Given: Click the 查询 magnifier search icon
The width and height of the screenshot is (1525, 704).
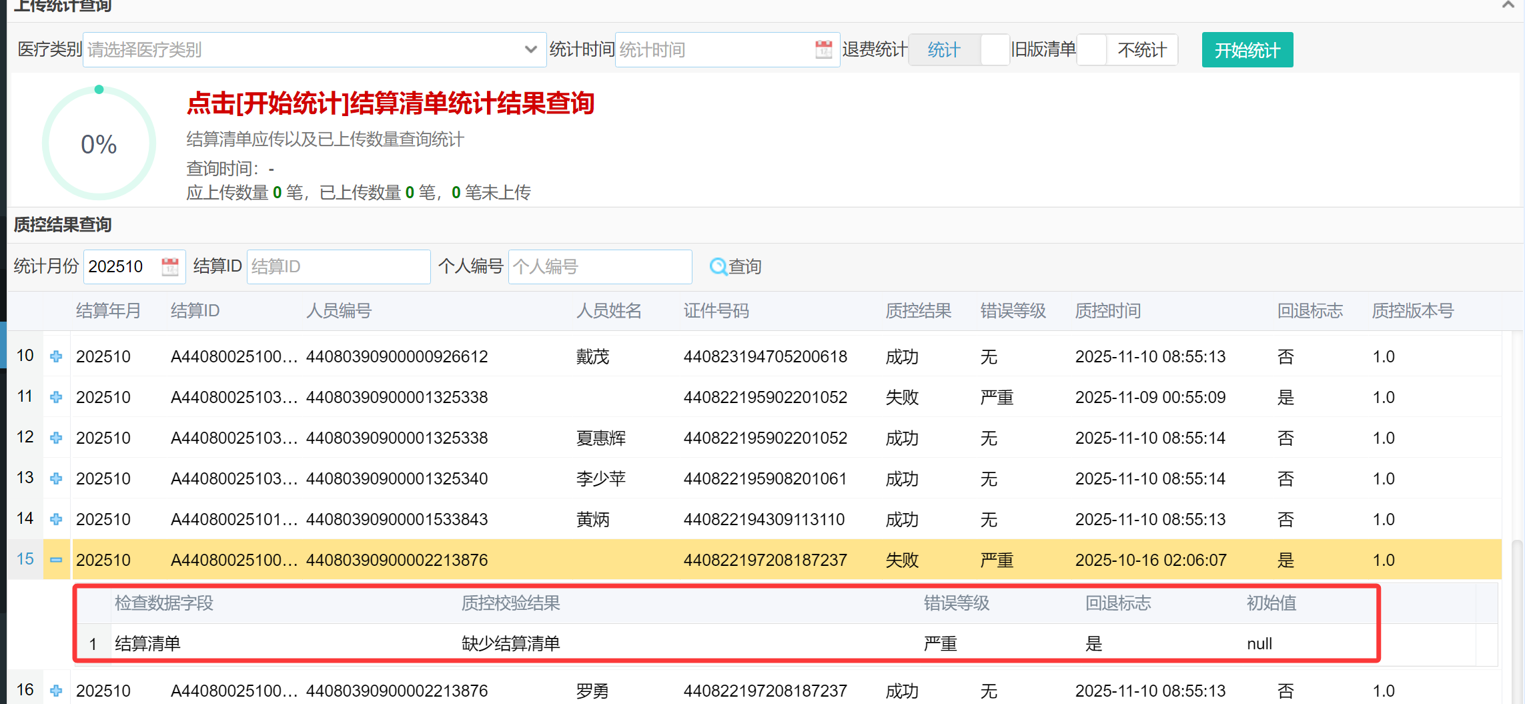Looking at the screenshot, I should tap(718, 266).
